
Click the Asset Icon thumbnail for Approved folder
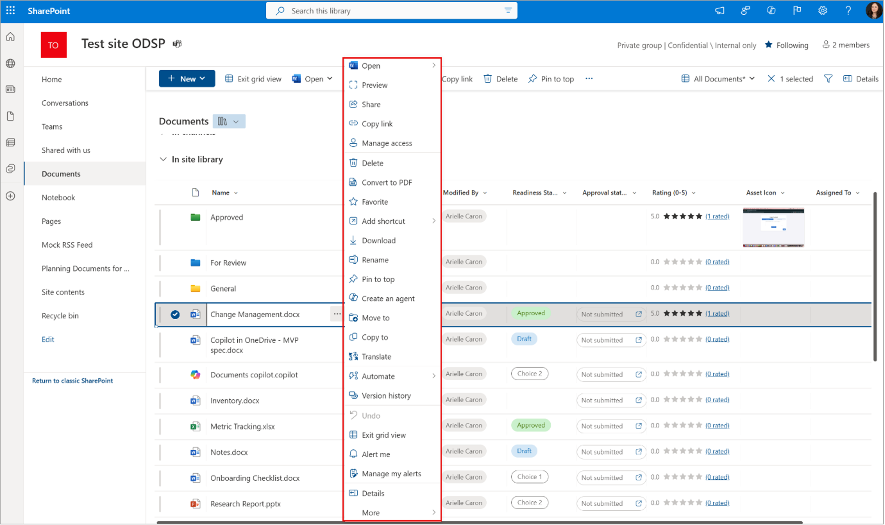pos(773,227)
